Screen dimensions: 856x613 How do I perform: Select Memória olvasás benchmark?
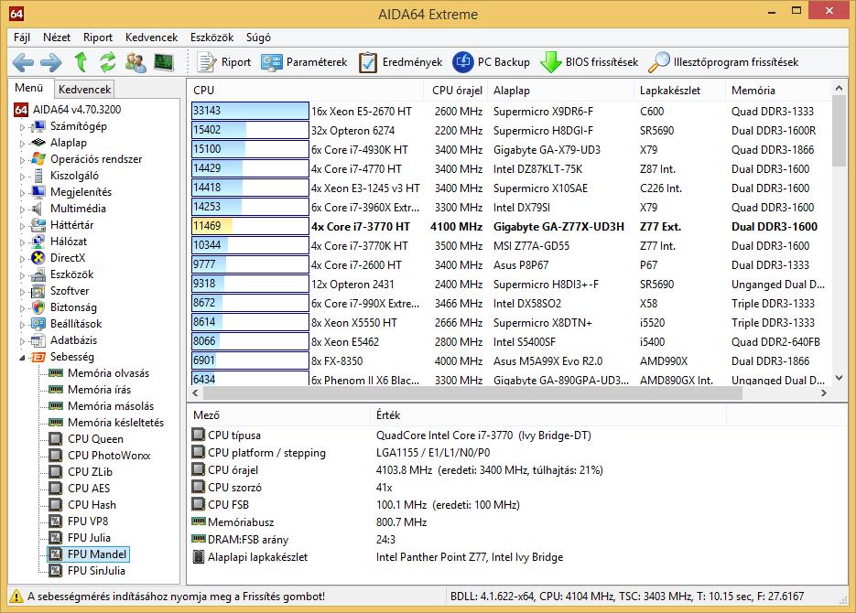108,373
